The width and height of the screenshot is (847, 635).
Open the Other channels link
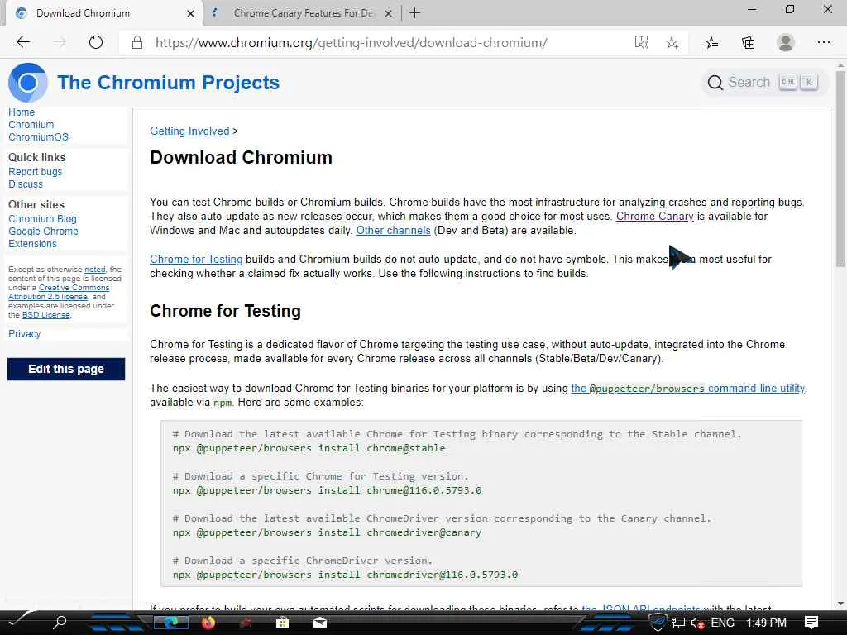393,230
